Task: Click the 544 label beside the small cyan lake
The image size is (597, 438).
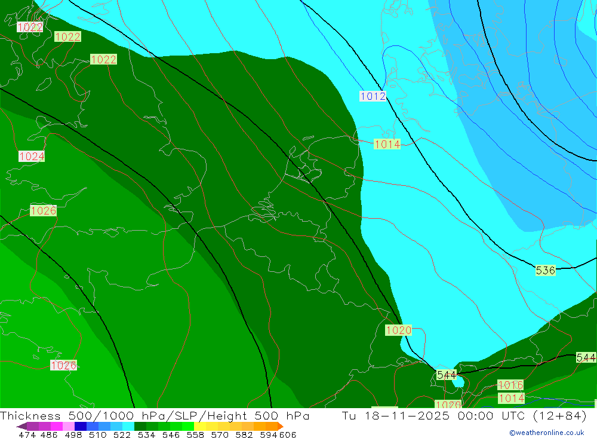Action: click(446, 375)
